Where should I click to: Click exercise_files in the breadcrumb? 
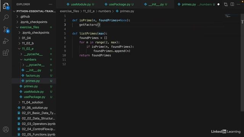[x=69, y=11]
